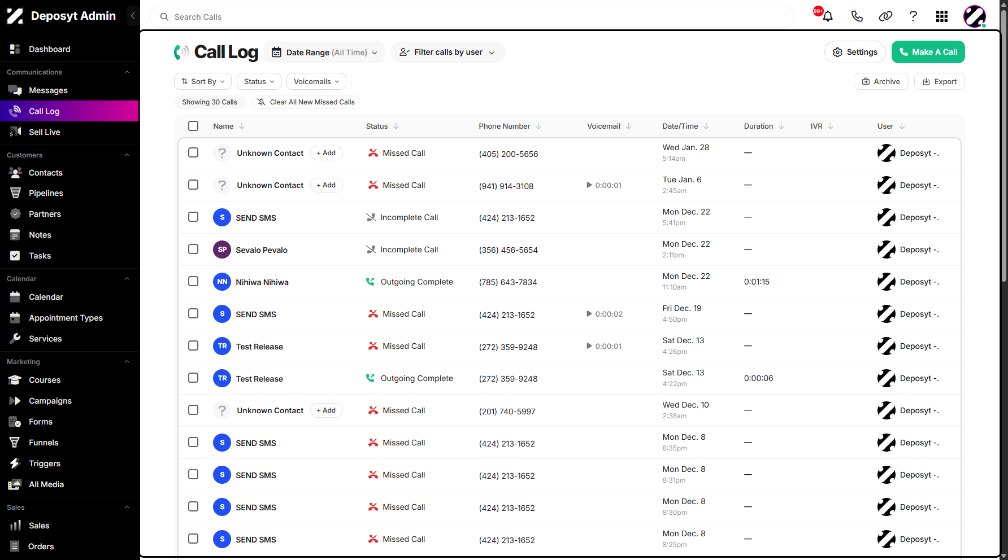
Task: Open the user profile avatar
Action: pyautogui.click(x=975, y=16)
